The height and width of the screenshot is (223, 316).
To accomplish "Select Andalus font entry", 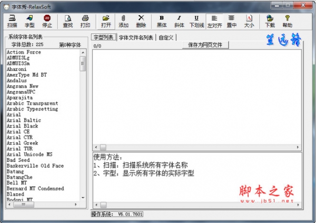I will click(x=17, y=80).
